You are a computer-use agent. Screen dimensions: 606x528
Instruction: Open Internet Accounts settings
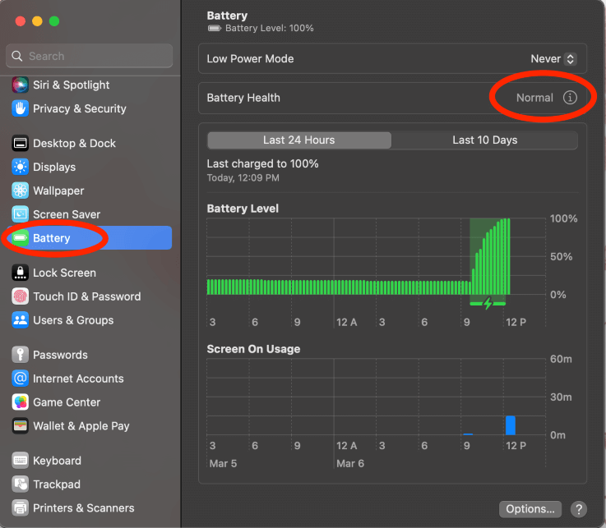click(78, 379)
